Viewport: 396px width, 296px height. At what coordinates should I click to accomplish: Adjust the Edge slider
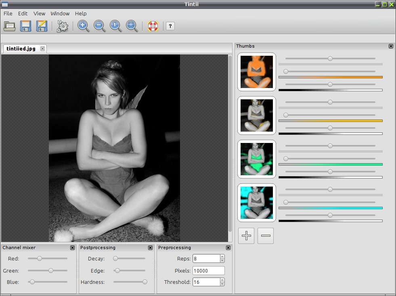pos(129,271)
